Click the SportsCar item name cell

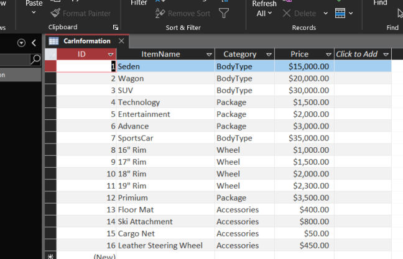[165, 138]
